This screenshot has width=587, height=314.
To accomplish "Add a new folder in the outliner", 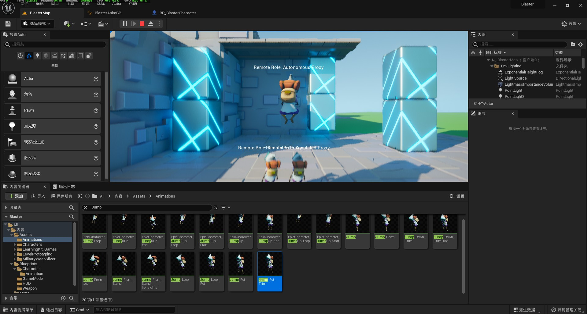I will 573,44.
